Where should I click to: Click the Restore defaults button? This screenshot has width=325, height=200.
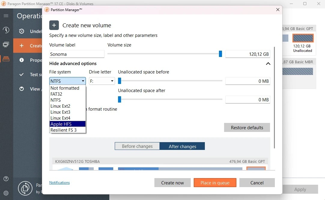point(247,128)
